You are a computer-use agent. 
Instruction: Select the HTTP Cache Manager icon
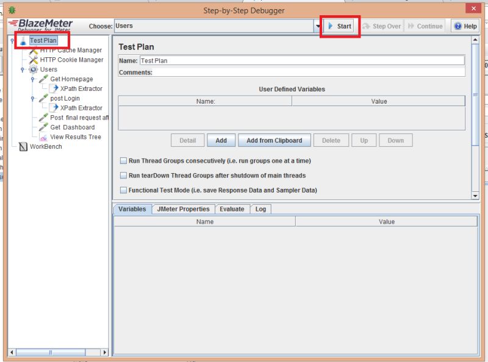pos(35,50)
